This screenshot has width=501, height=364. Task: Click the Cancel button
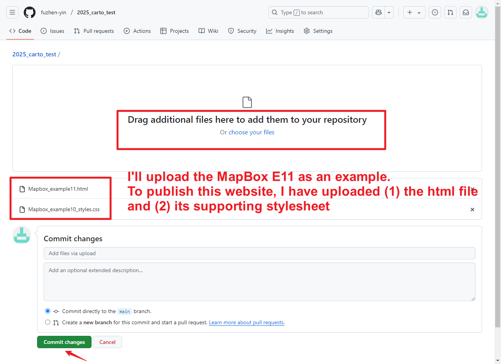tap(107, 342)
